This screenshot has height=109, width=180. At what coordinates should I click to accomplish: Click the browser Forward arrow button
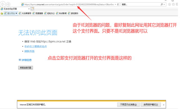8,4
